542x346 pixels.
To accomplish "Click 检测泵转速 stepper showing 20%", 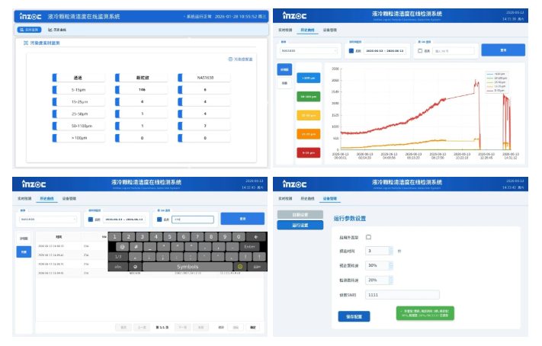I will 379,280.
